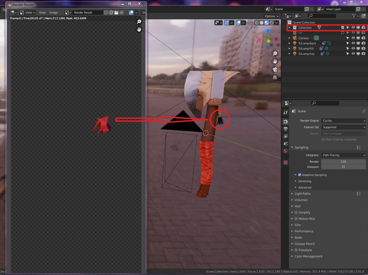Open the Texture properties tab
Screen dimensions: 368x275
click(x=286, y=162)
